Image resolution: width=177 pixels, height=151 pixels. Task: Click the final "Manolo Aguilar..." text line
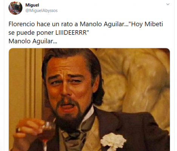[x=33, y=41]
